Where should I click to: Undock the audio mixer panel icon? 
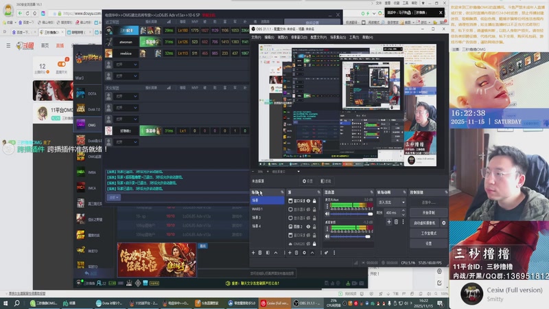point(371,192)
